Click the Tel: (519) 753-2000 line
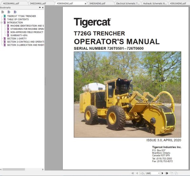Viewport: 190px width, 176px height. (162, 159)
